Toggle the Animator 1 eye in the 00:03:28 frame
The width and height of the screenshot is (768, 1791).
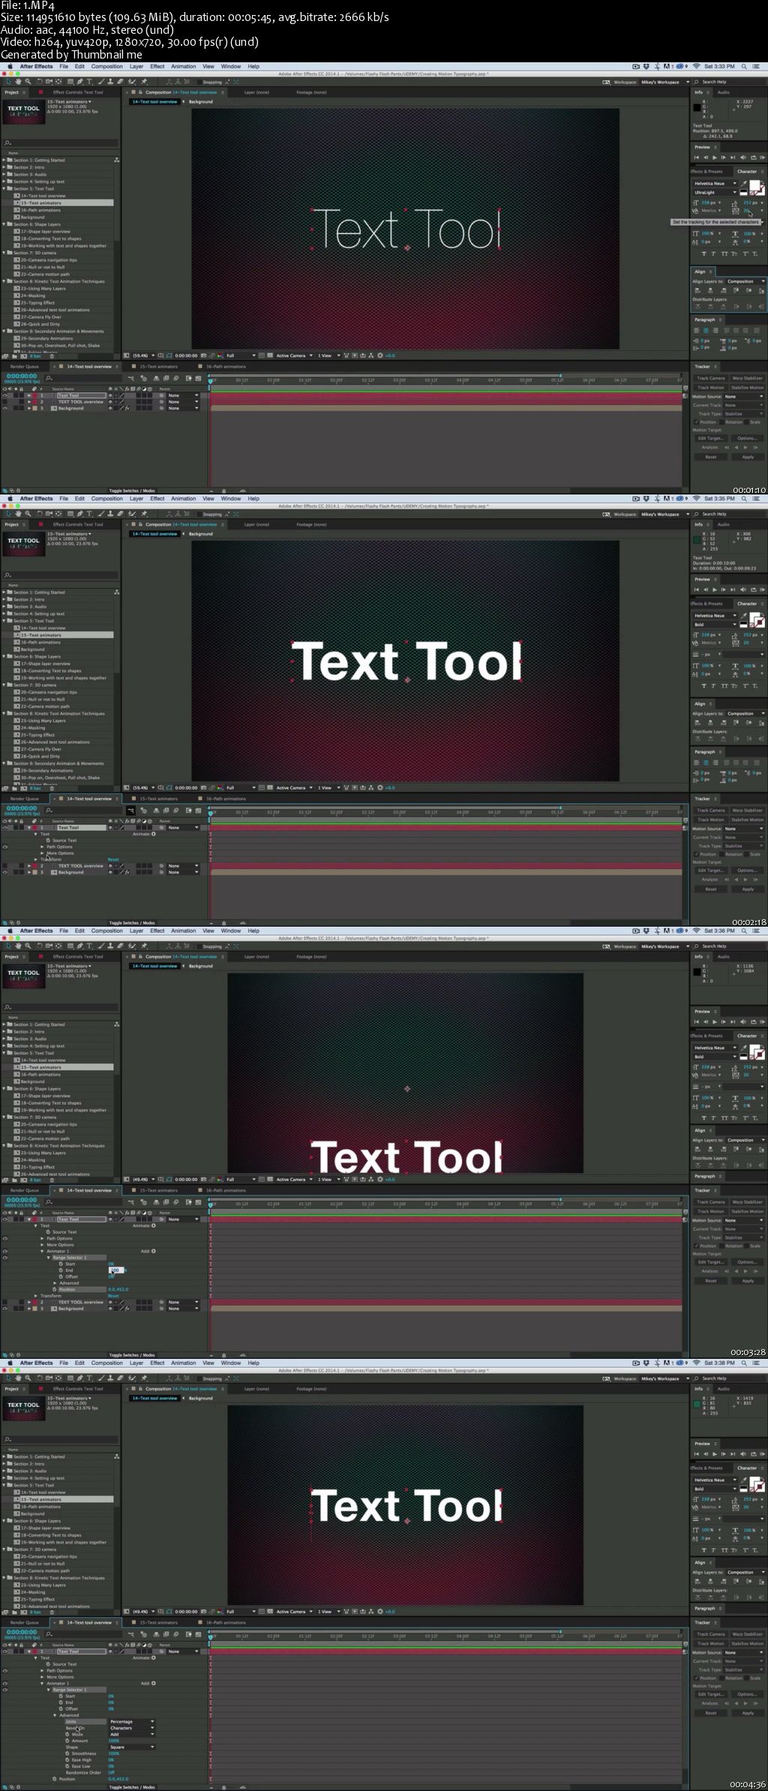point(5,1251)
